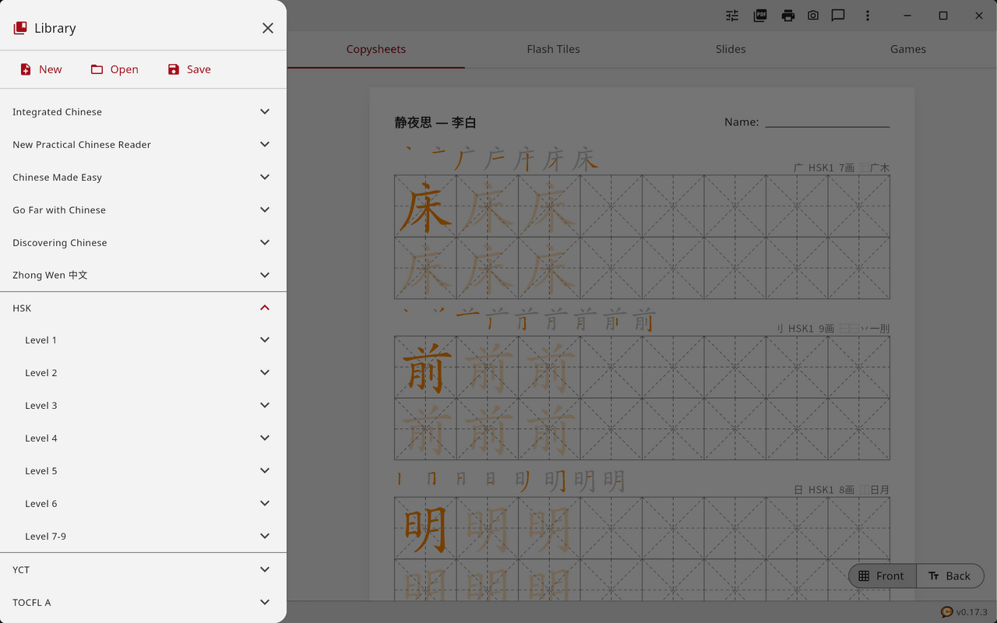Select the solid 前 model character

tap(425, 368)
